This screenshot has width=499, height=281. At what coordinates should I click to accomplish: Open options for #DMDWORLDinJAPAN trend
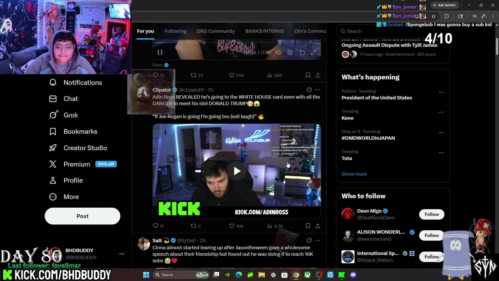(x=441, y=133)
